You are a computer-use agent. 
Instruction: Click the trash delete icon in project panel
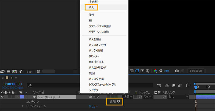[38, 72]
